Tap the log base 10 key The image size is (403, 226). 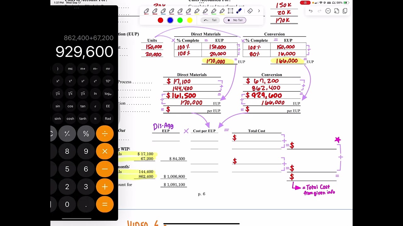pyautogui.click(x=108, y=94)
